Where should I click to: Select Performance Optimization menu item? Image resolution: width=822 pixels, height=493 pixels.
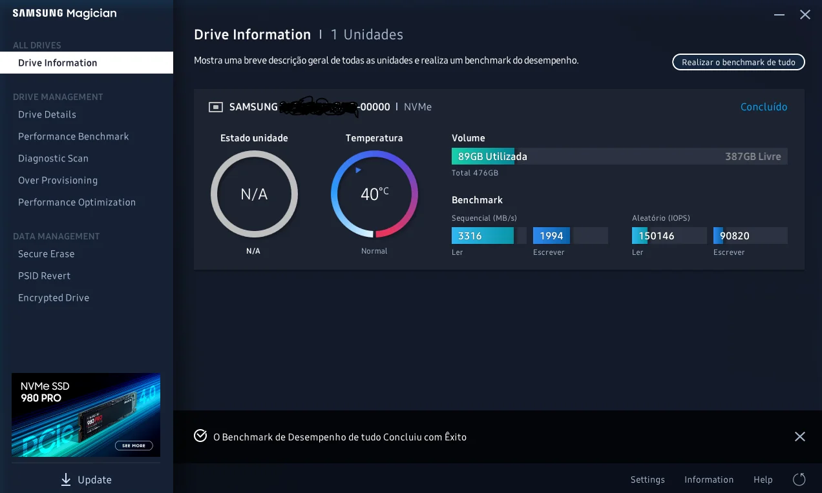(x=77, y=202)
